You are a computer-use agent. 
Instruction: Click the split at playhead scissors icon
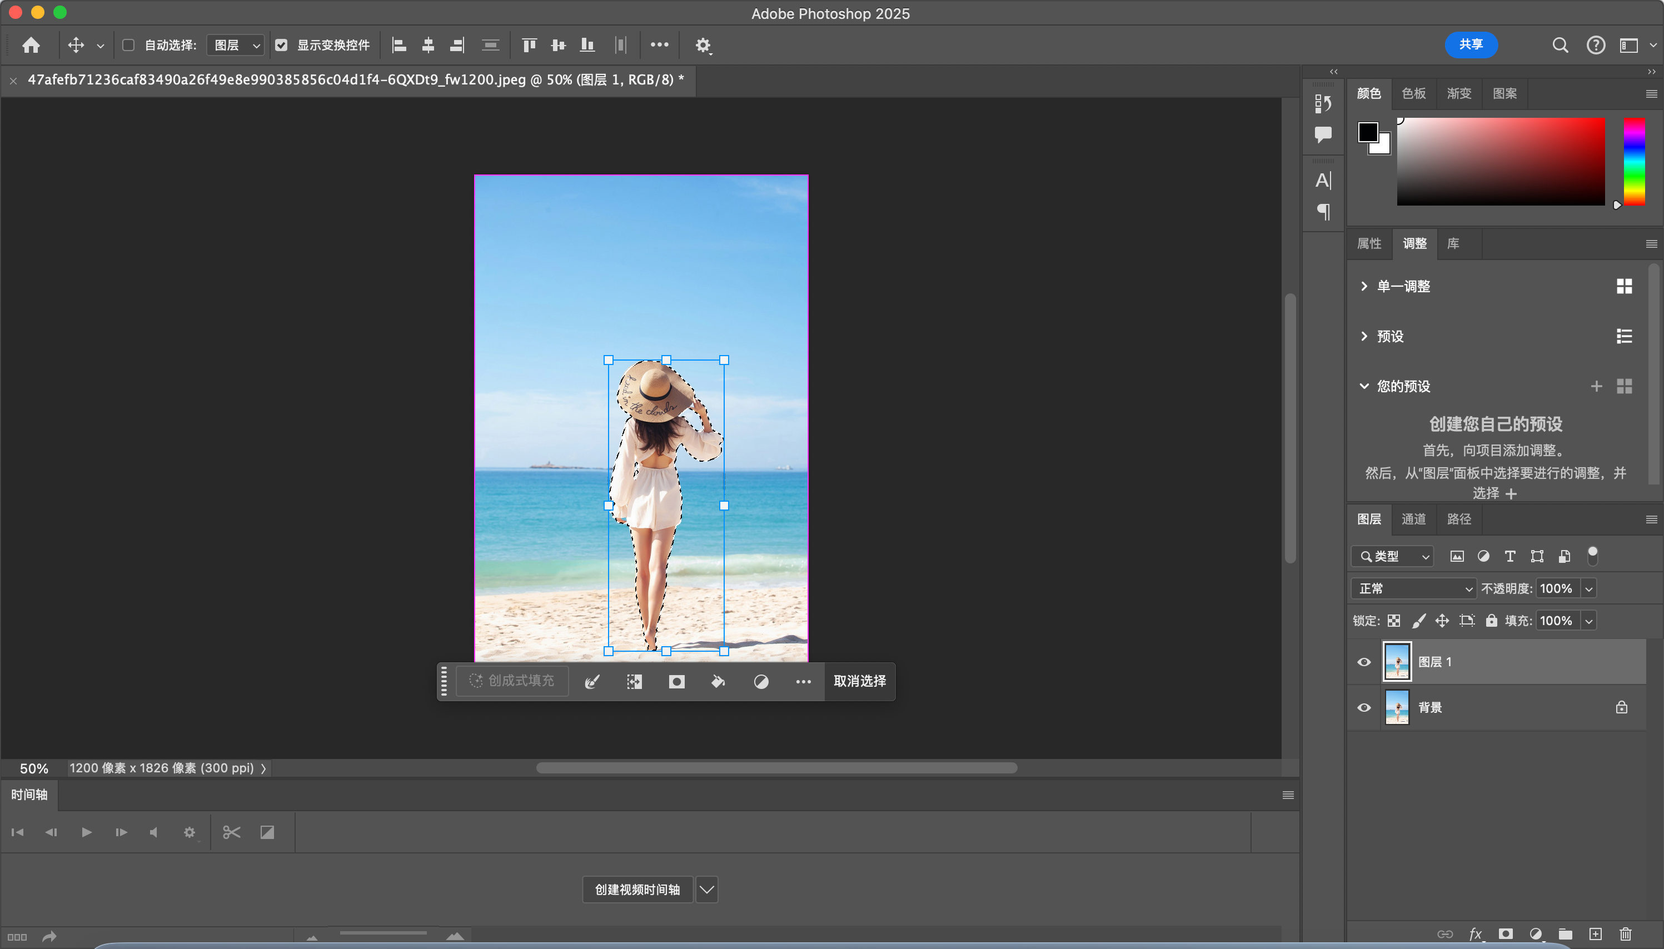[231, 832]
